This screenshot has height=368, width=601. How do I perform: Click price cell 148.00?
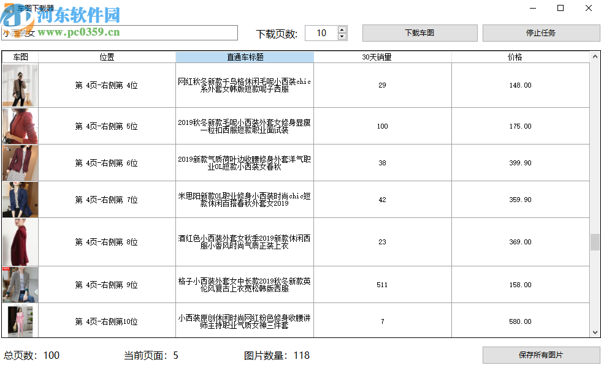point(521,85)
